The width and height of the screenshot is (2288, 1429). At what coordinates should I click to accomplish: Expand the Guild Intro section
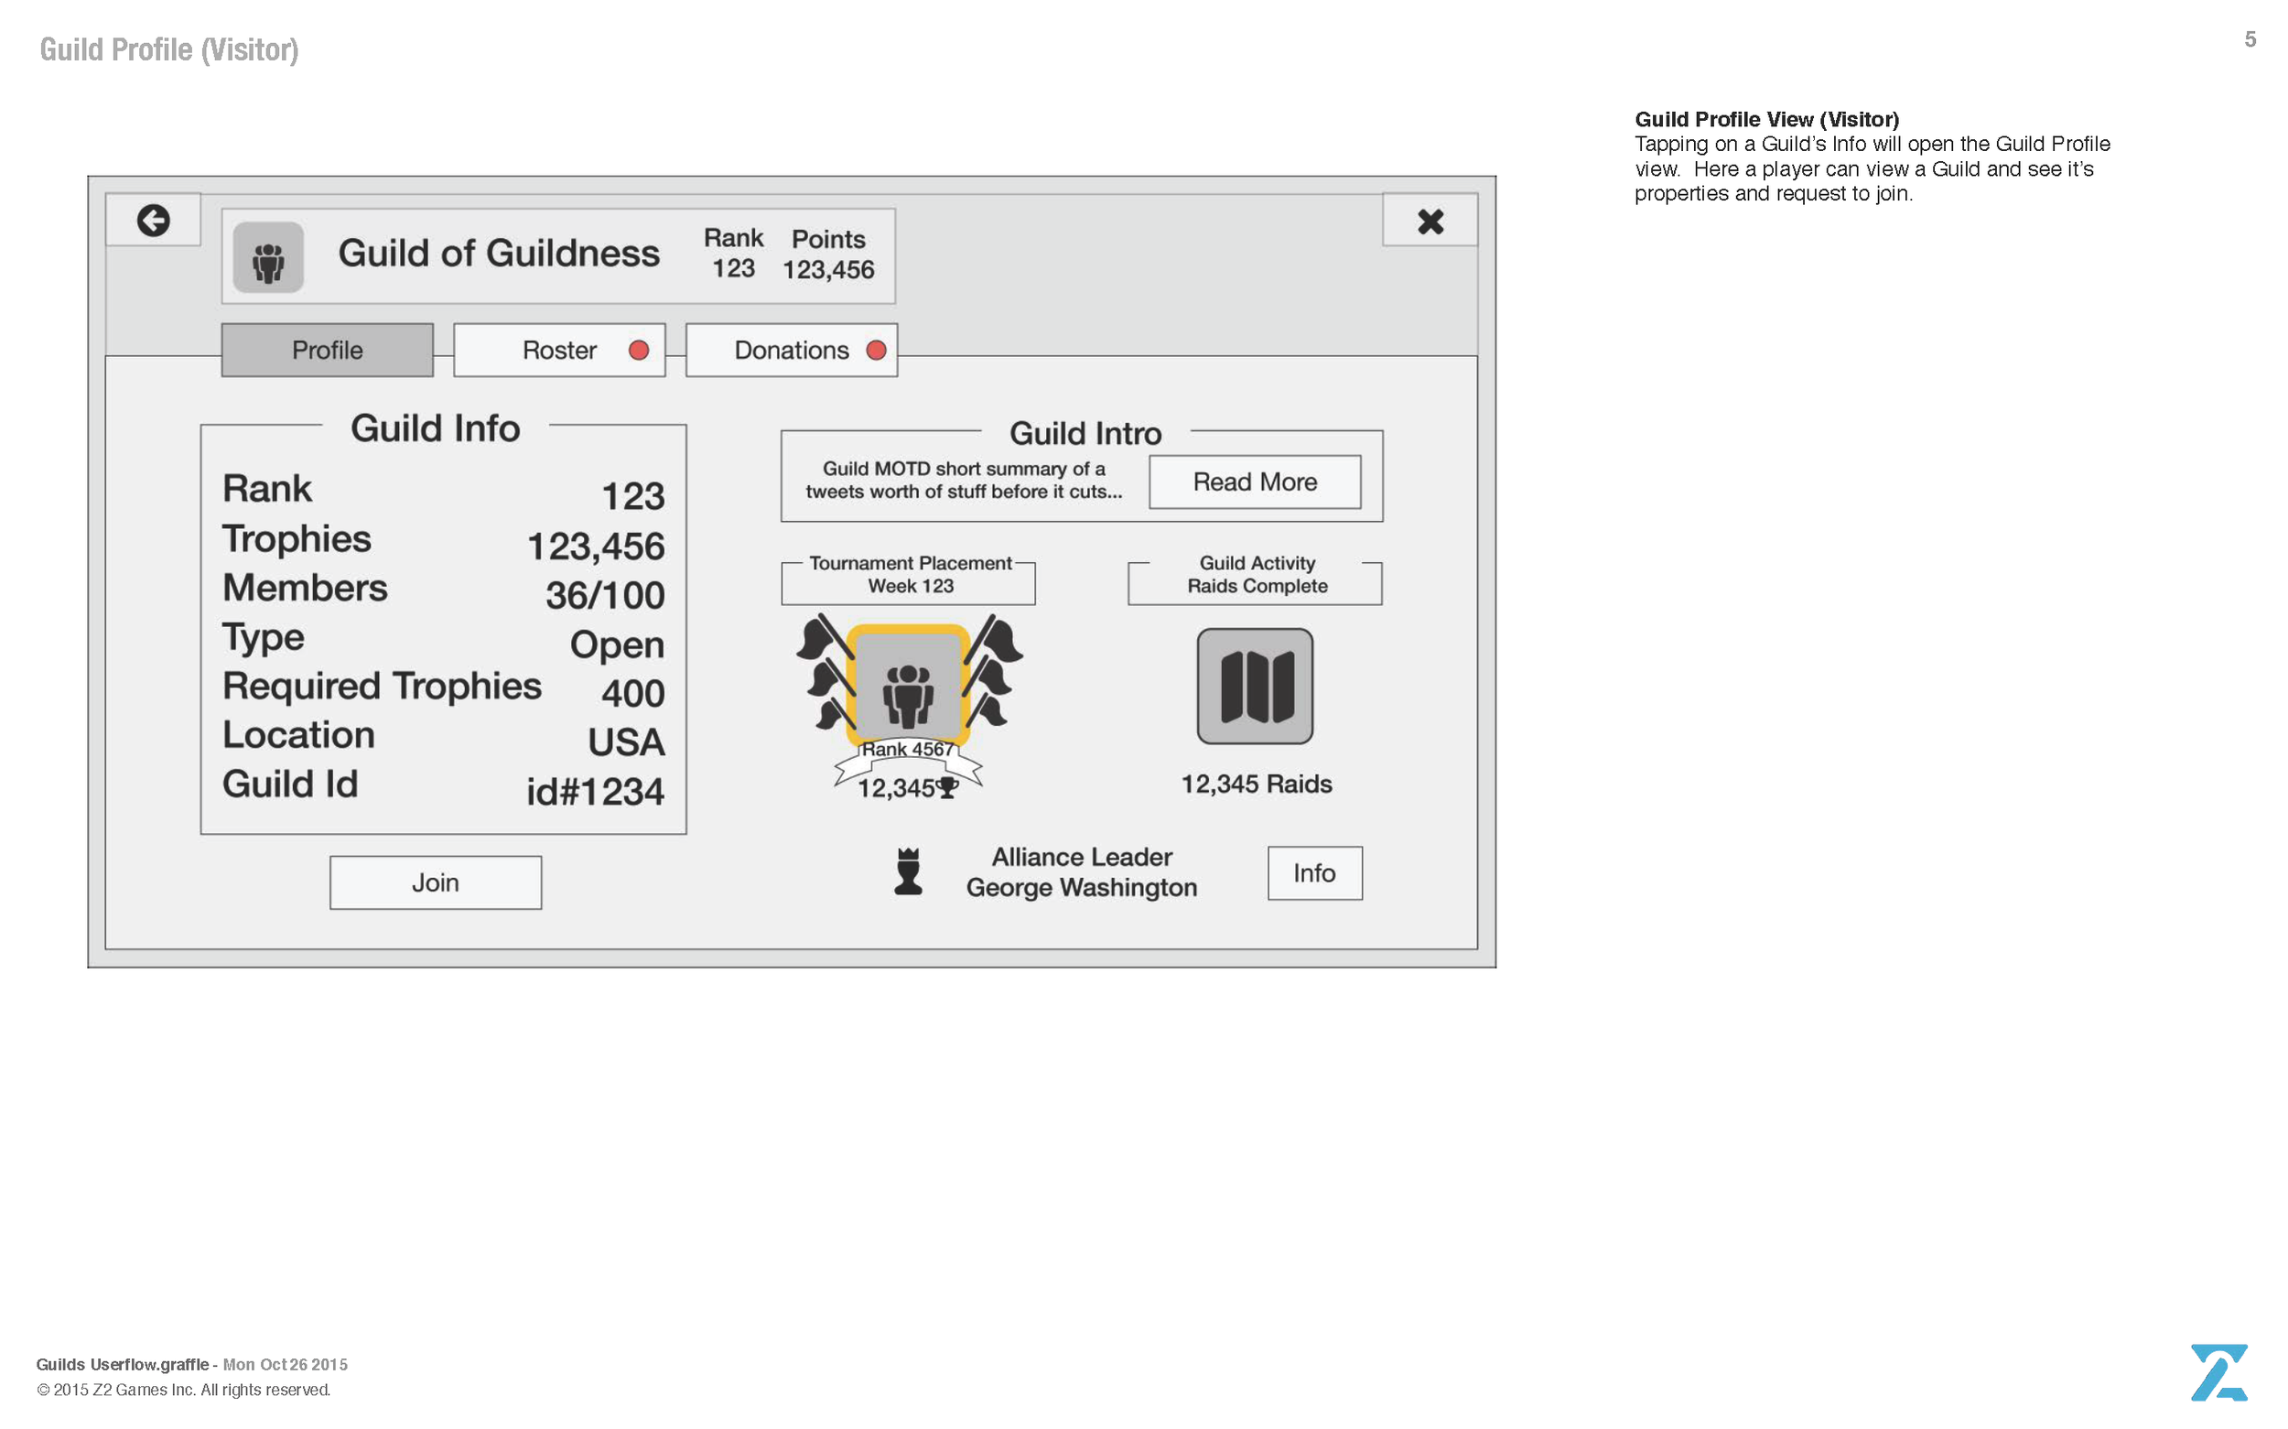[x=1086, y=434]
